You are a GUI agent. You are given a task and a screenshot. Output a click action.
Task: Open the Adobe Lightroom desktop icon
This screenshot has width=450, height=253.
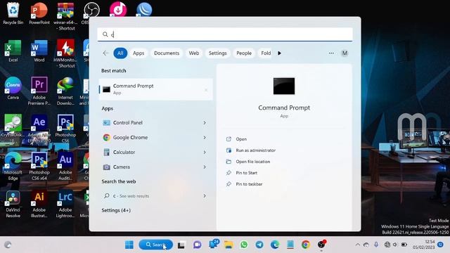tap(65, 204)
